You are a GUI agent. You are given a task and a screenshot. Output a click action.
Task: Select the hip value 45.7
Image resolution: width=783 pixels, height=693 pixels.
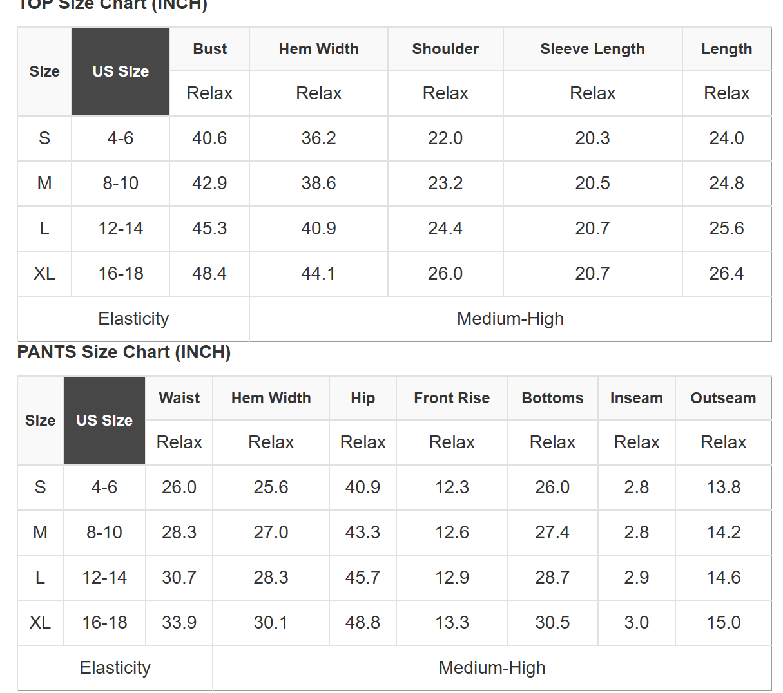[x=363, y=578]
